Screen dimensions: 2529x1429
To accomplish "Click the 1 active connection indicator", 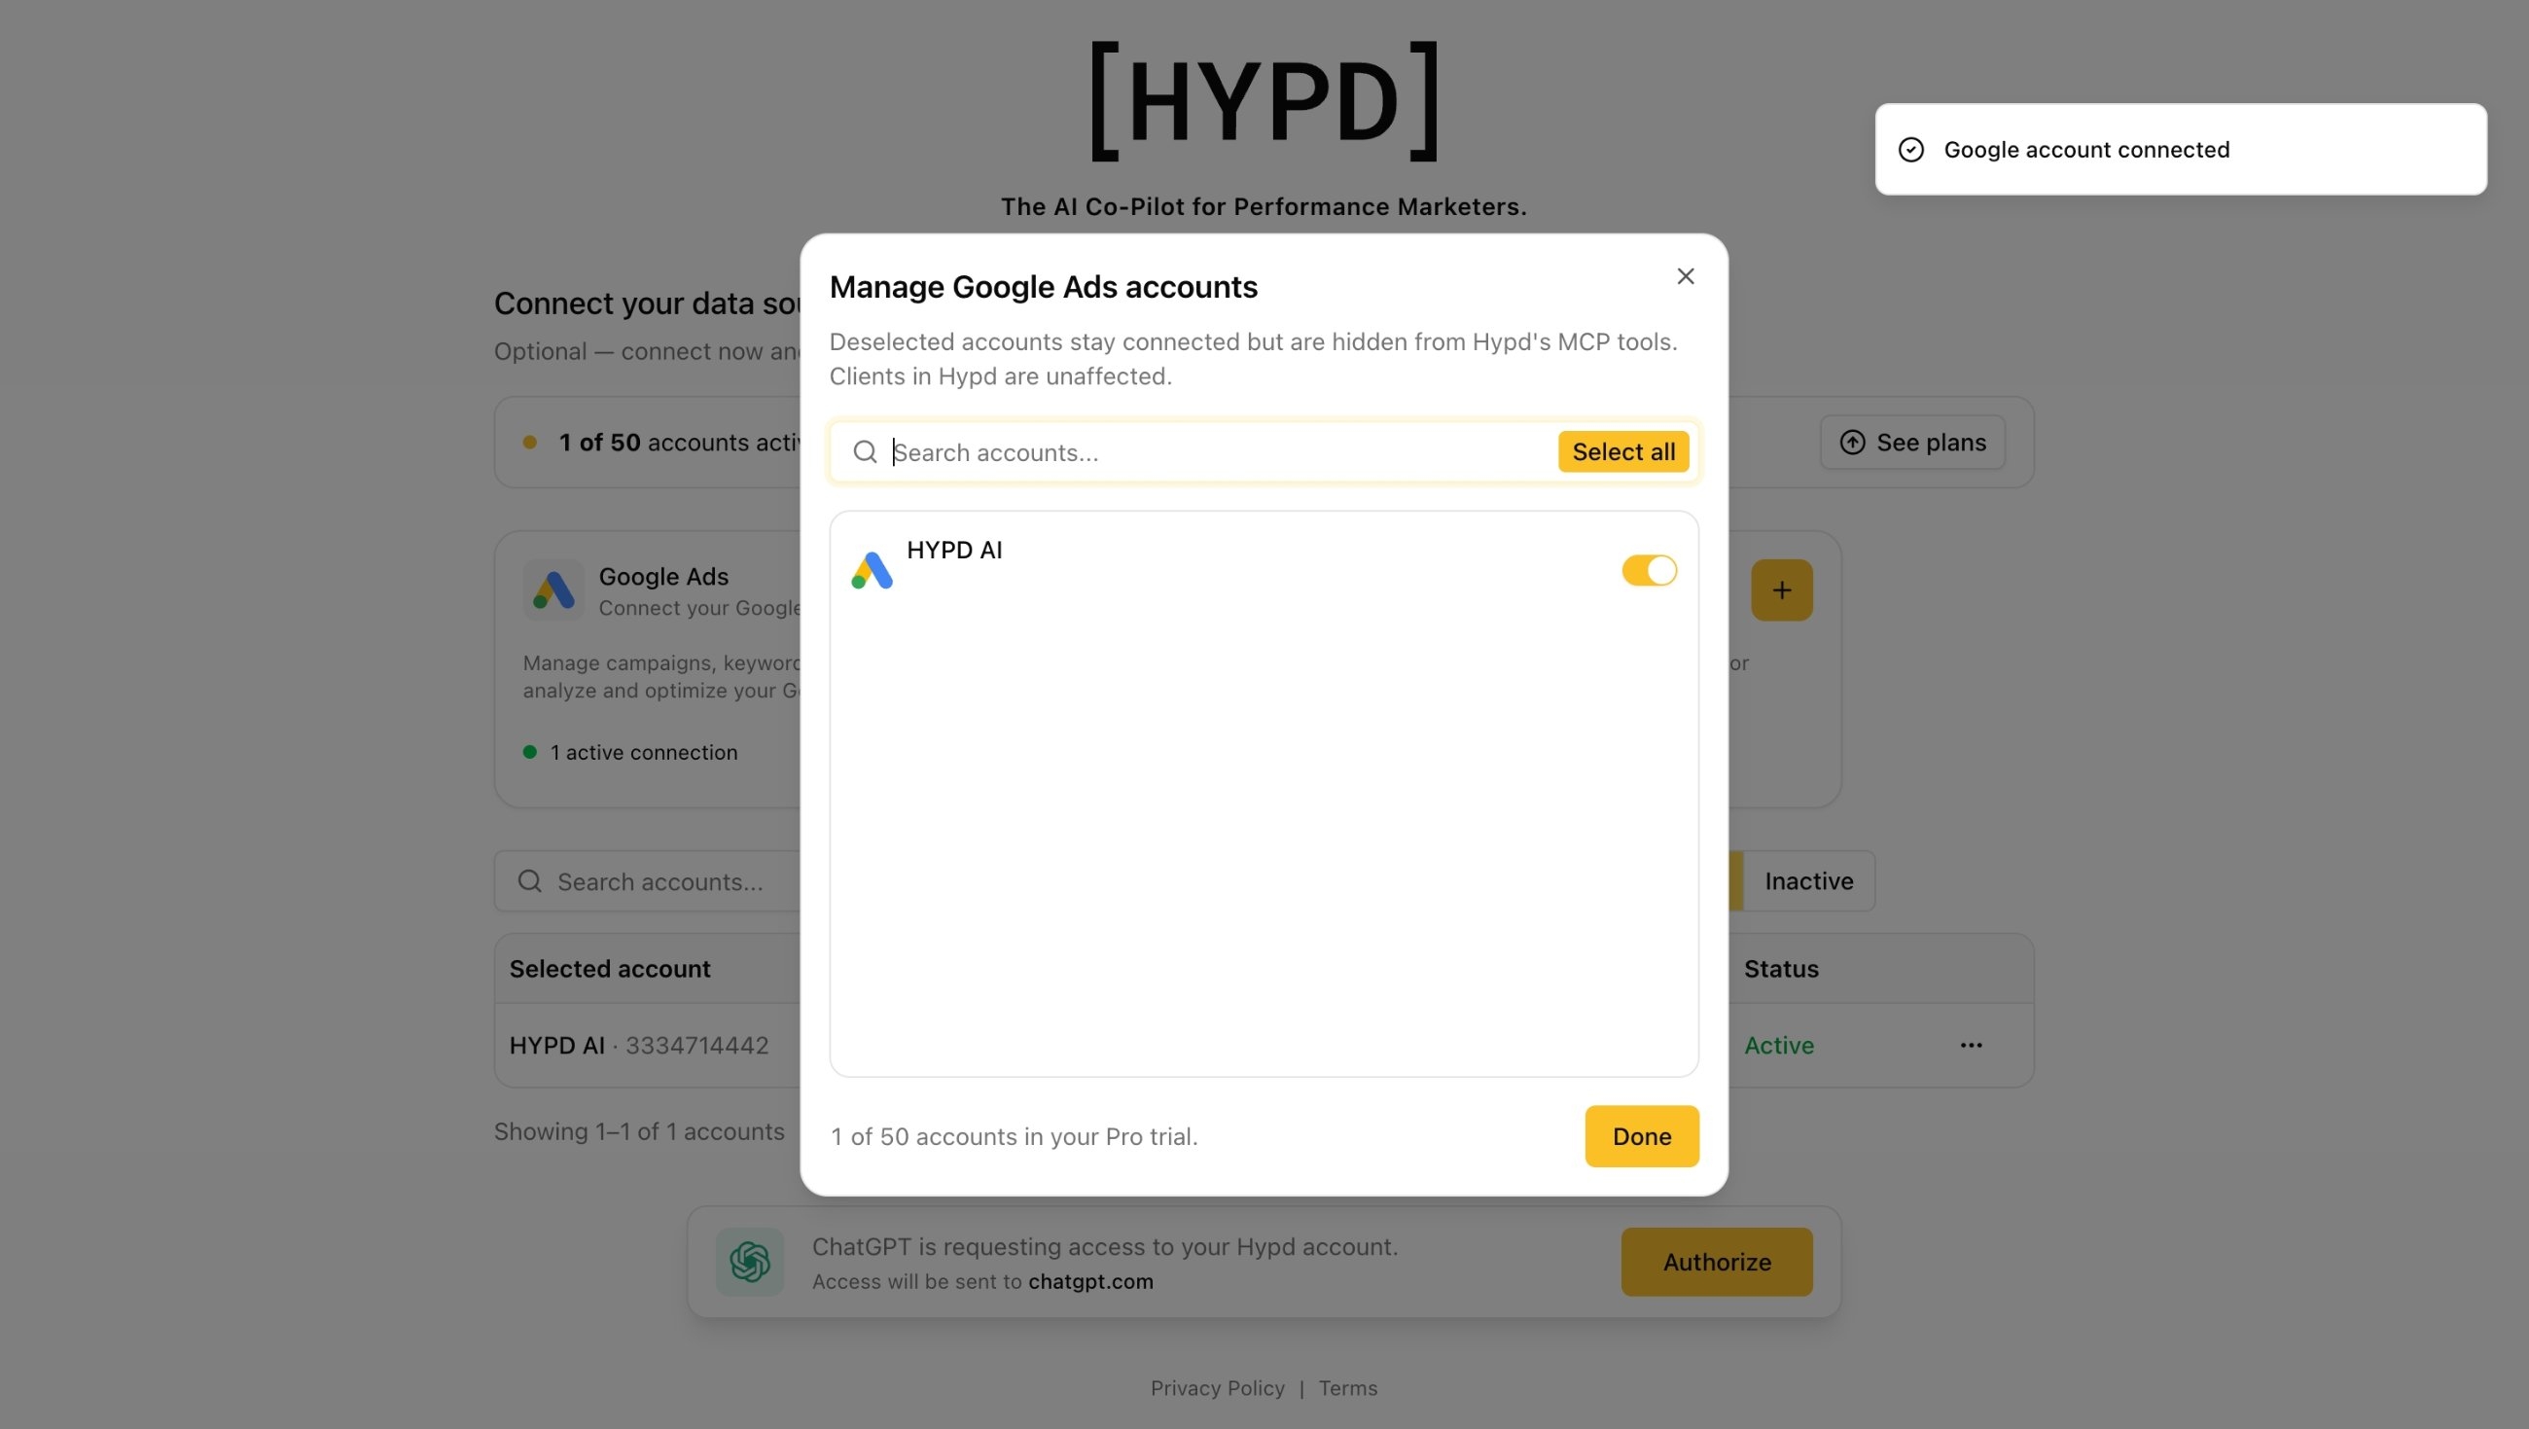I will coord(630,752).
